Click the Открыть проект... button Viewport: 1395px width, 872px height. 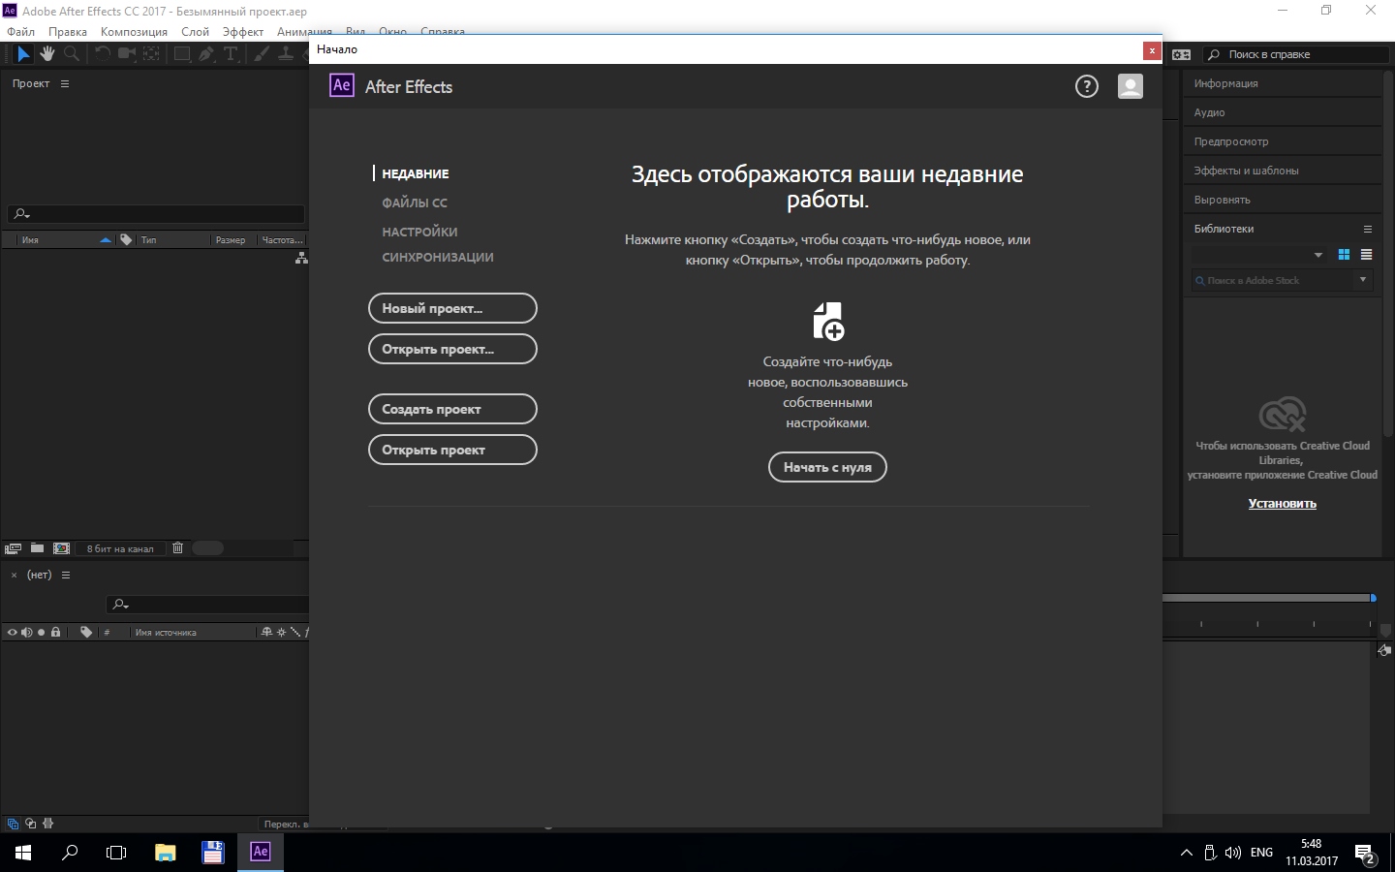(452, 349)
